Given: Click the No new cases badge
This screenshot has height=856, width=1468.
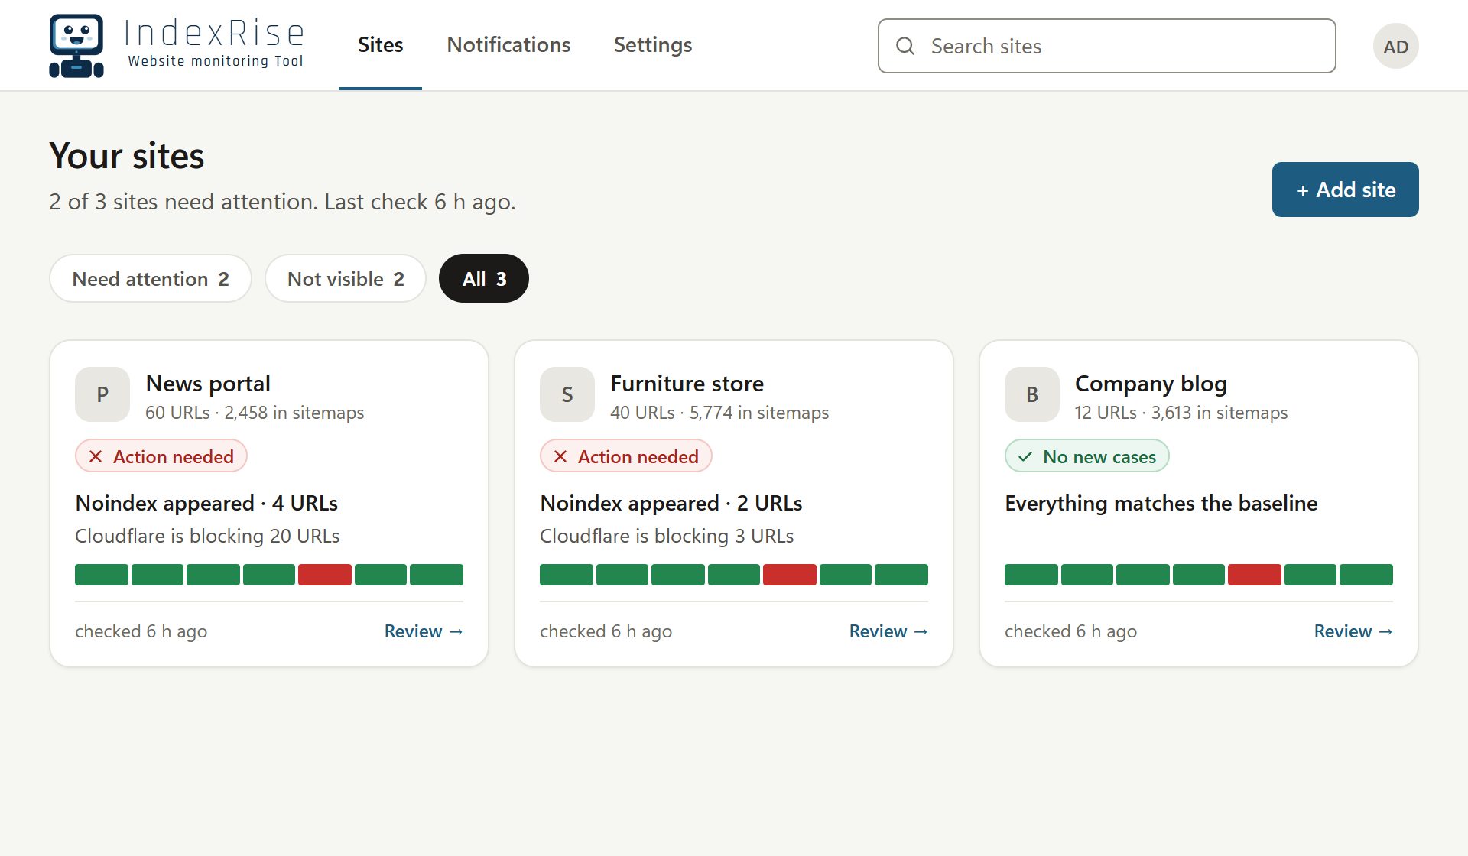Looking at the screenshot, I should (x=1087, y=456).
